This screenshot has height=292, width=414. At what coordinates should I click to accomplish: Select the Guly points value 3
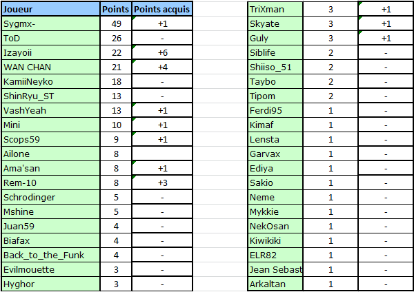coord(331,38)
